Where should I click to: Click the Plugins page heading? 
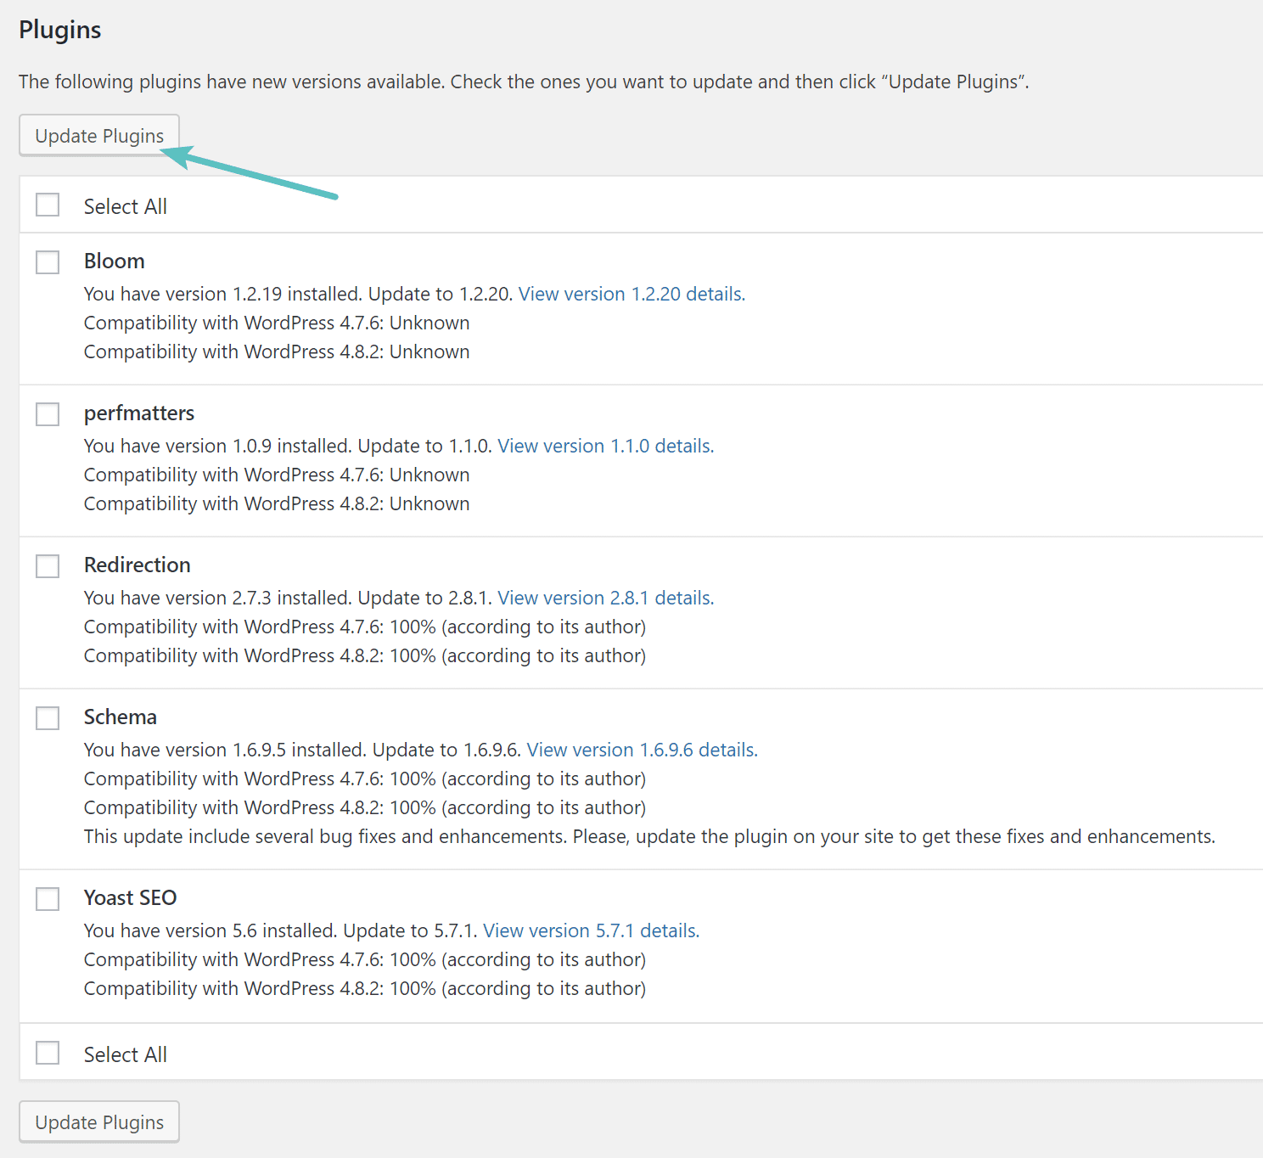(59, 29)
